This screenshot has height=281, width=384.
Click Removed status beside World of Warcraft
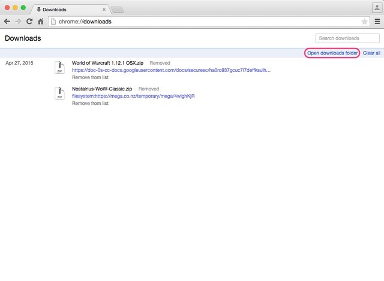(x=160, y=63)
